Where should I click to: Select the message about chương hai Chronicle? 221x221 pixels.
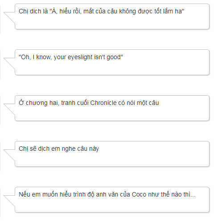pyautogui.click(x=112, y=108)
